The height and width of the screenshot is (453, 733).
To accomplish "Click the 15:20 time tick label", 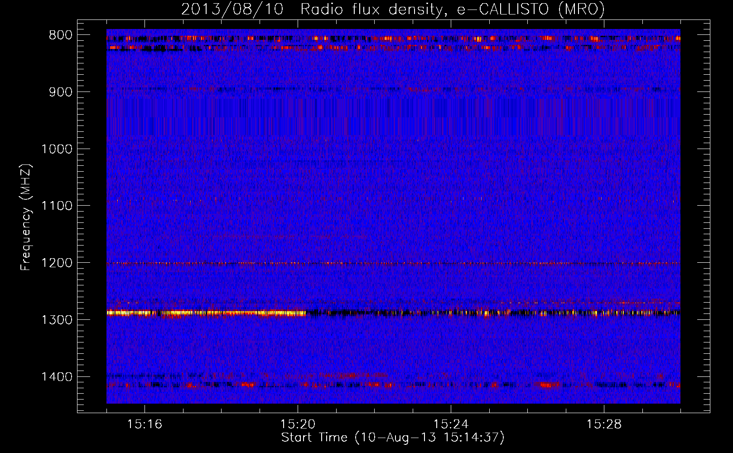I will 298,424.
